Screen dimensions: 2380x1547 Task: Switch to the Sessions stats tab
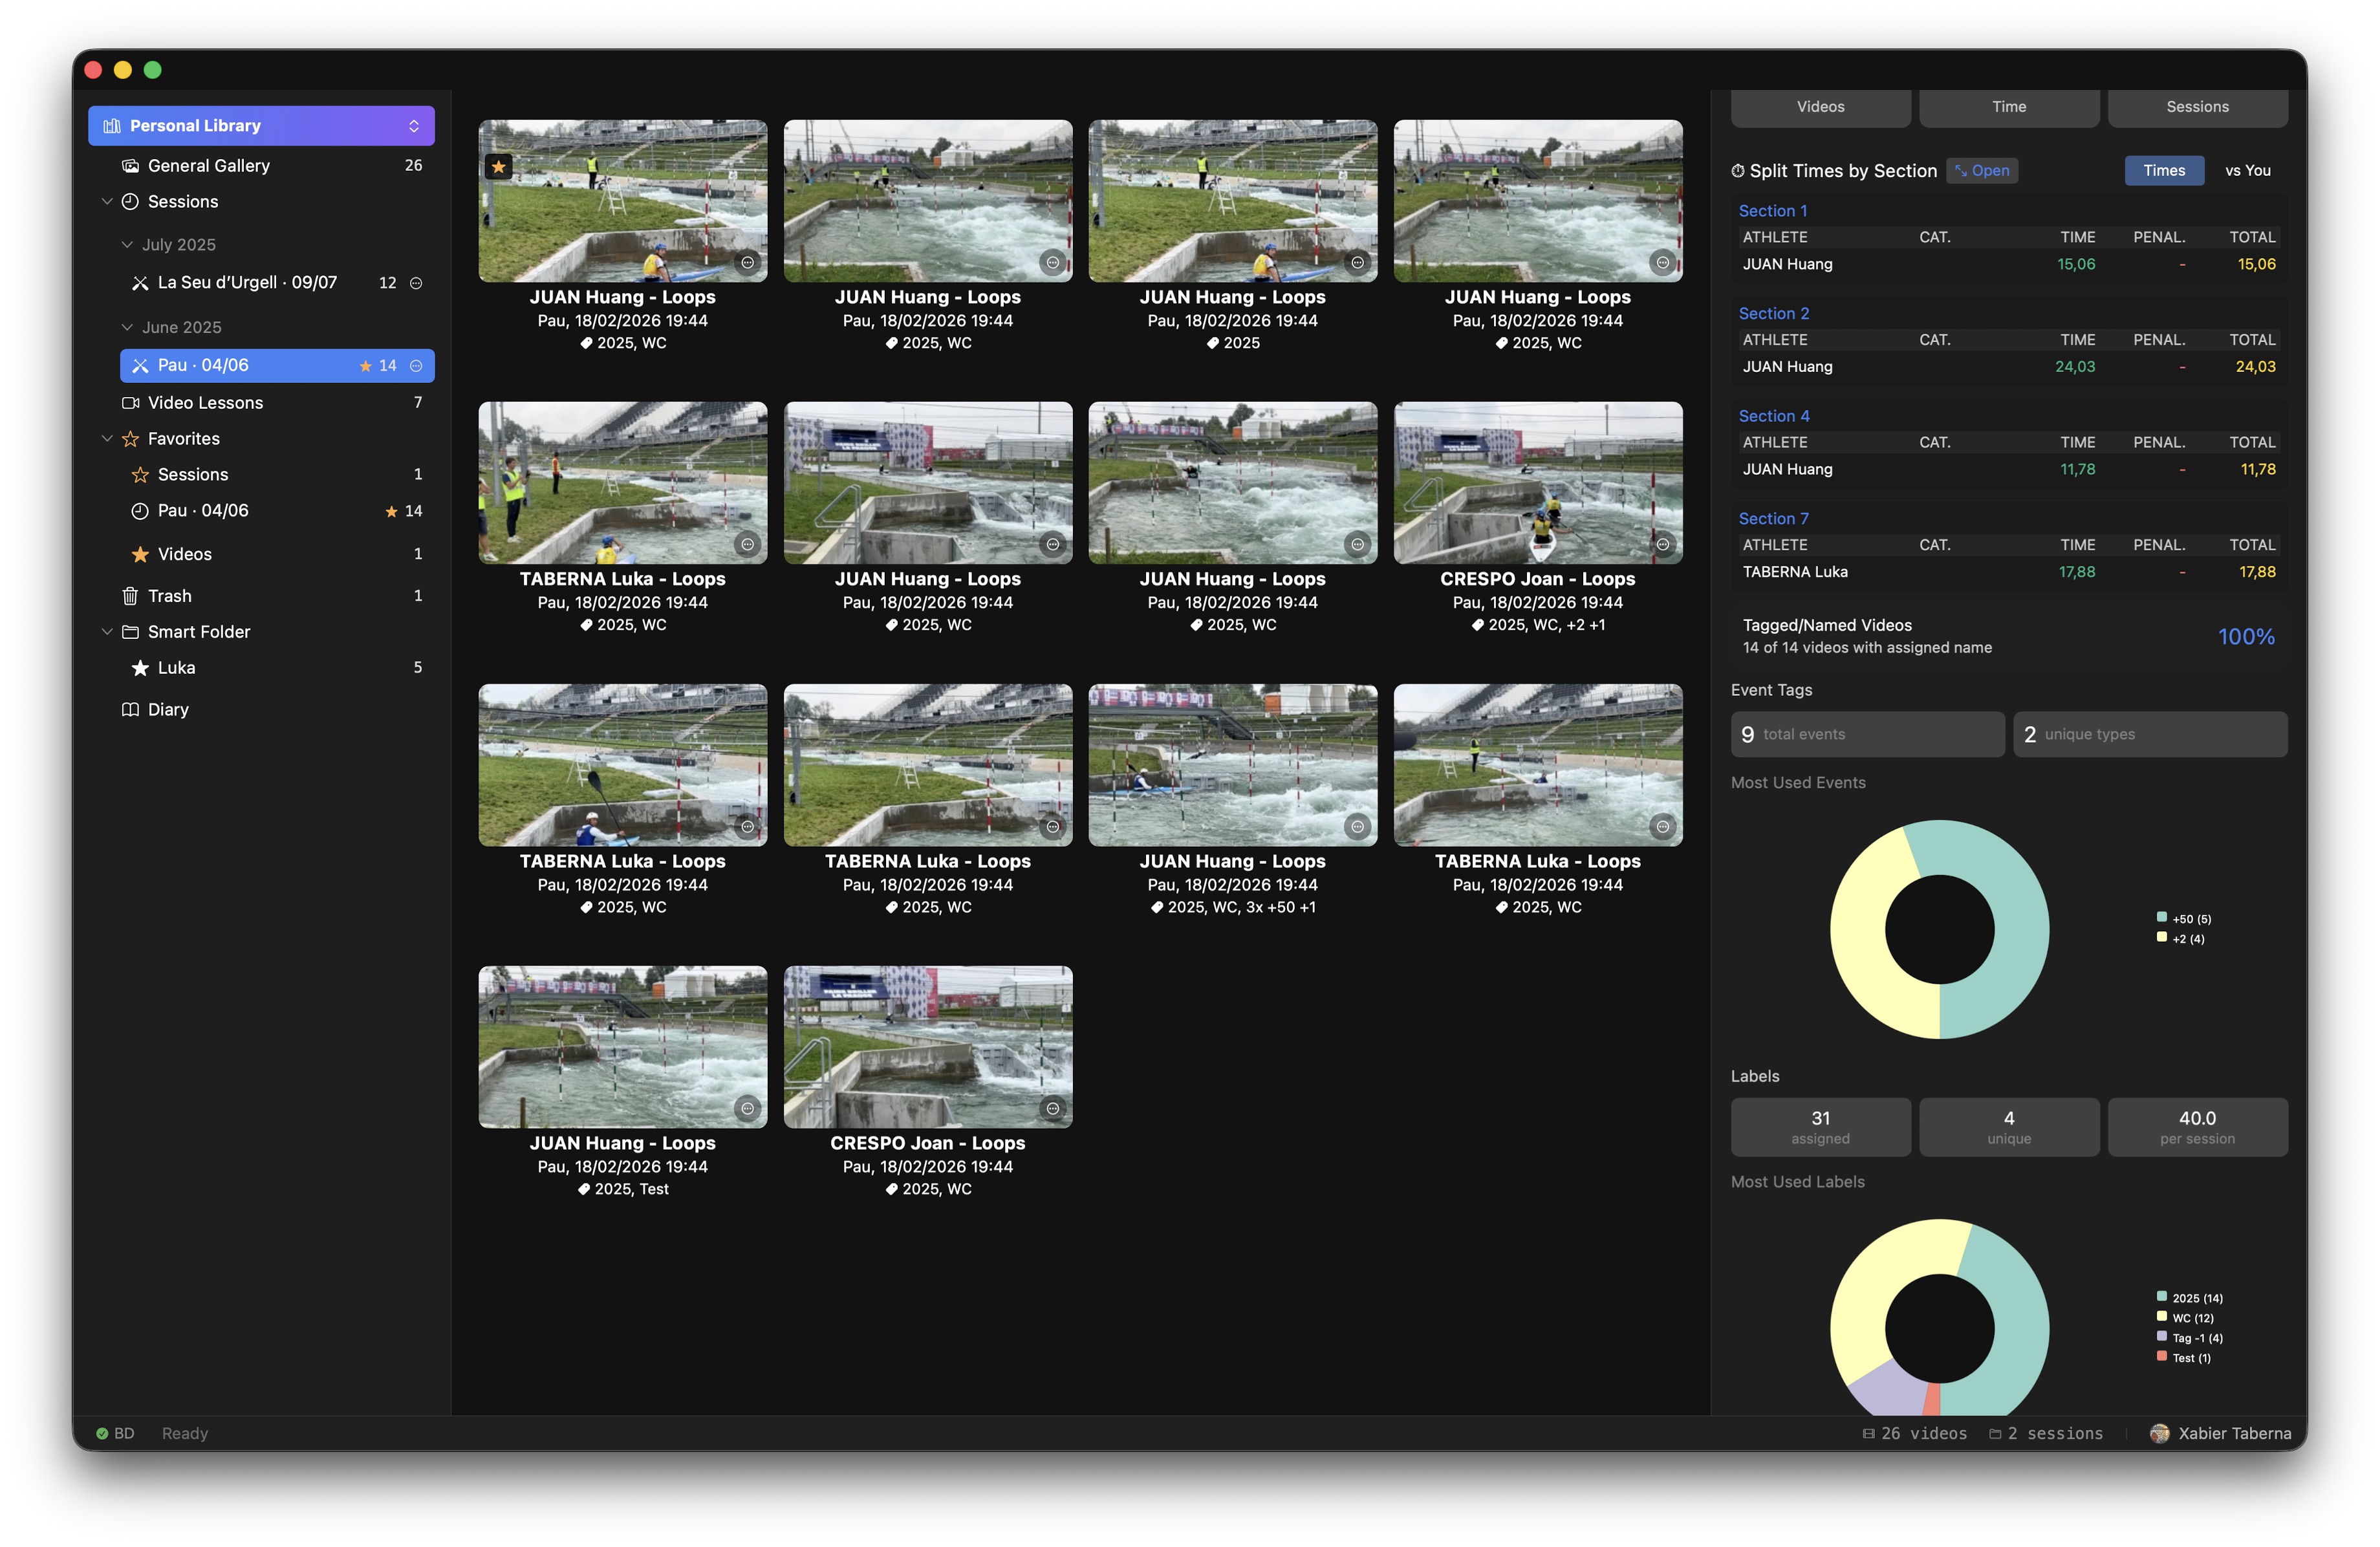pos(2196,107)
